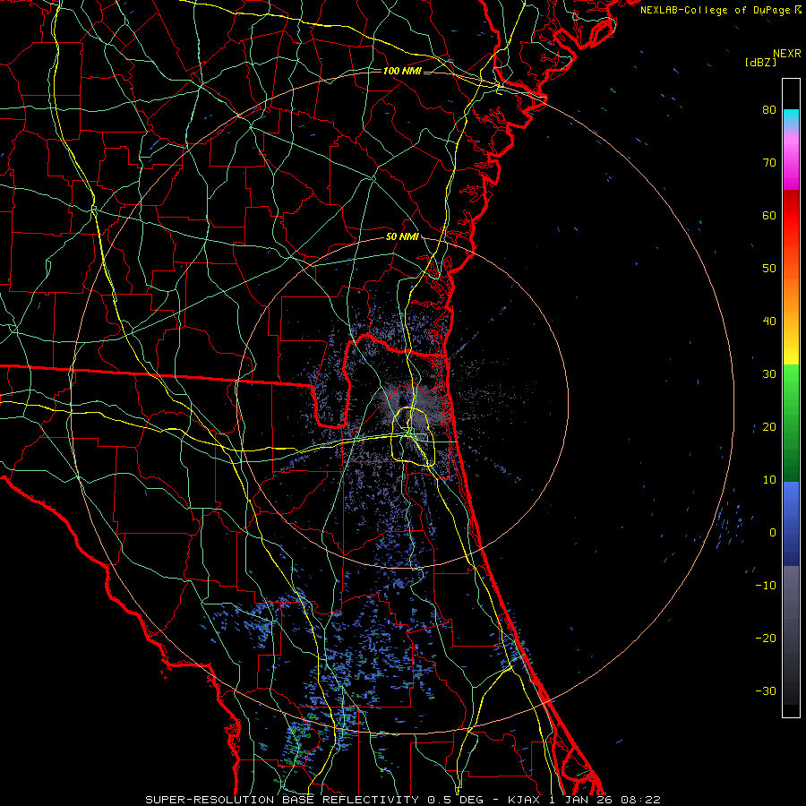Click the 60 dBZ scale value
The width and height of the screenshot is (806, 806).
point(769,216)
